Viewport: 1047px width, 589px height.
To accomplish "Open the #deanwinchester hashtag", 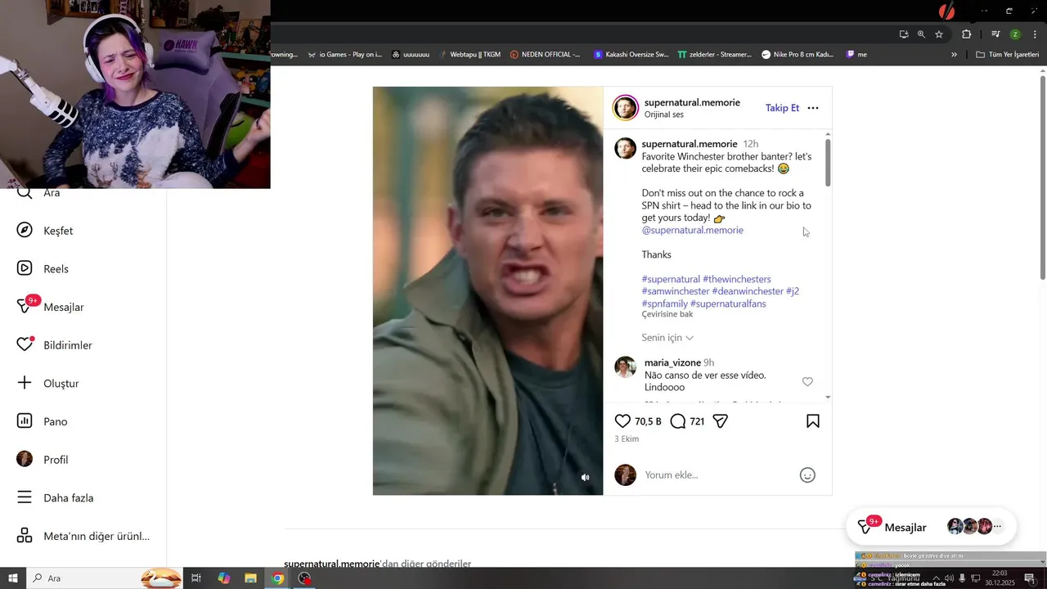I will (x=748, y=291).
